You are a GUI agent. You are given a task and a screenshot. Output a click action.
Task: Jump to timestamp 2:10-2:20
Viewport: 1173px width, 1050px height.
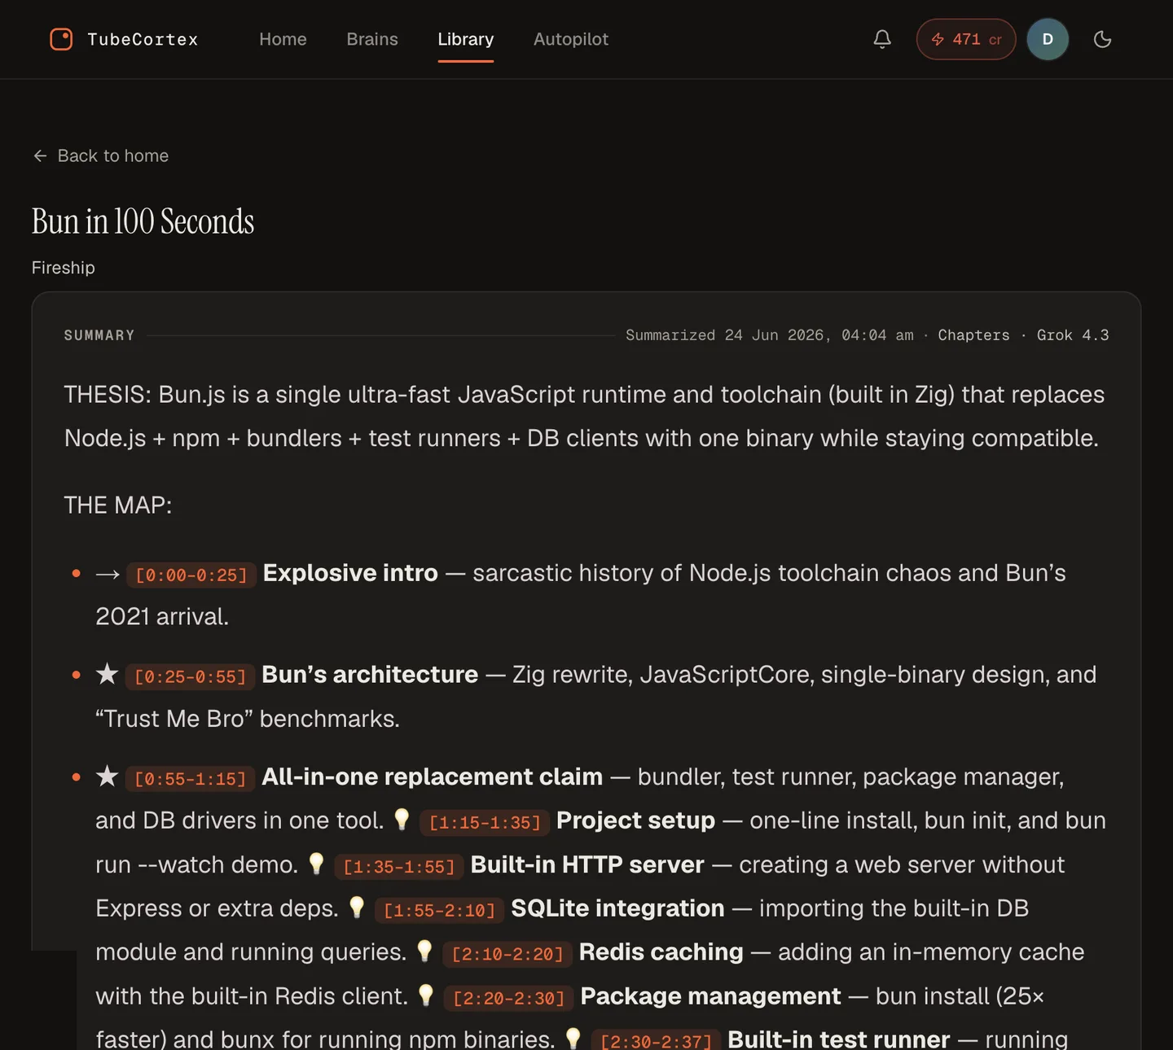pyautogui.click(x=508, y=954)
